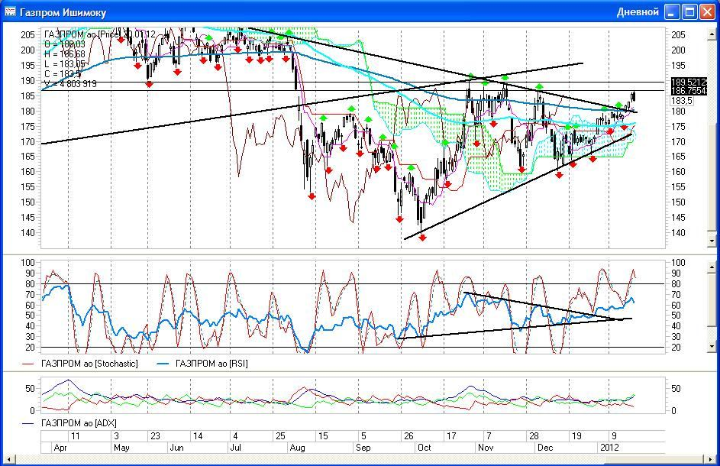Screen dimensions: 720x466
Task: Click the up arrow of price panel scrollbar
Action: point(712,33)
